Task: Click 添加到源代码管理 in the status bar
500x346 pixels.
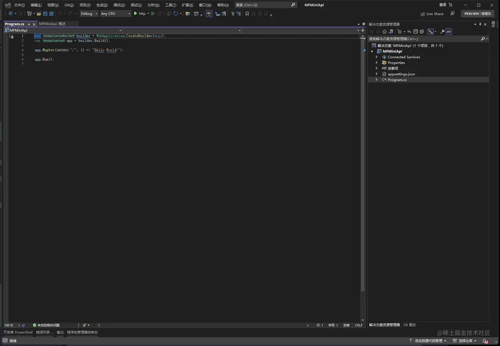Action: [428, 341]
